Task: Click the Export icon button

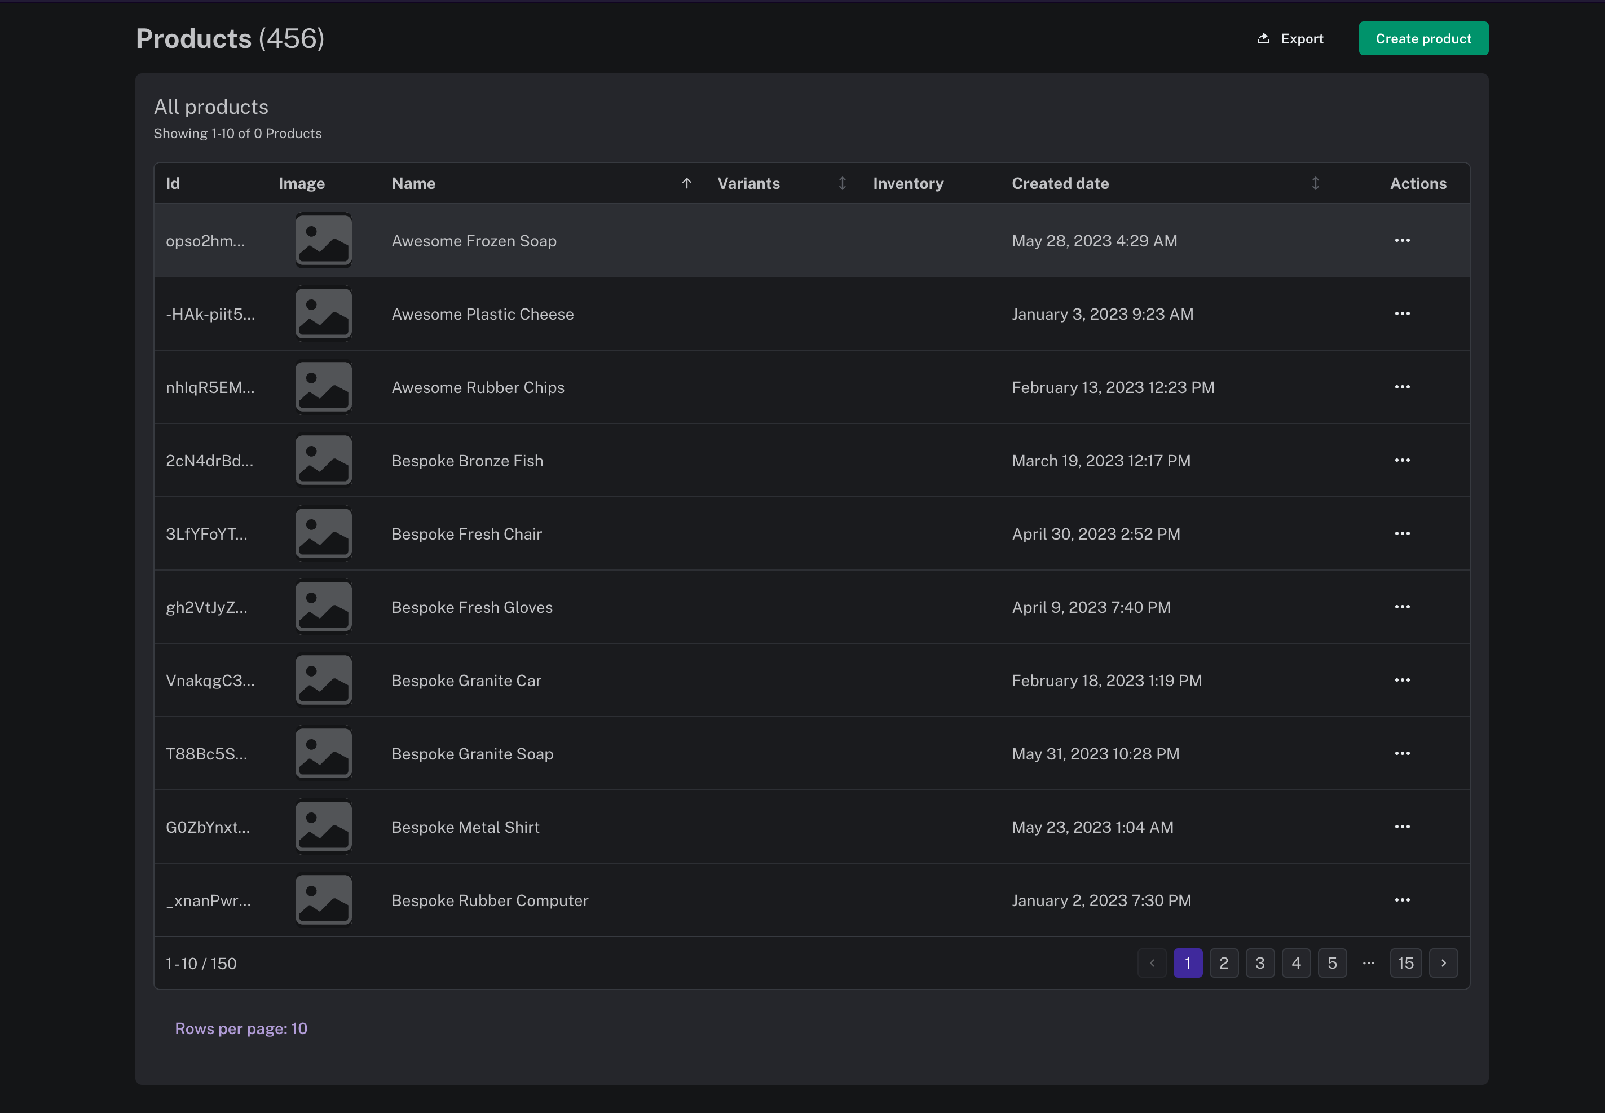Action: click(x=1263, y=38)
